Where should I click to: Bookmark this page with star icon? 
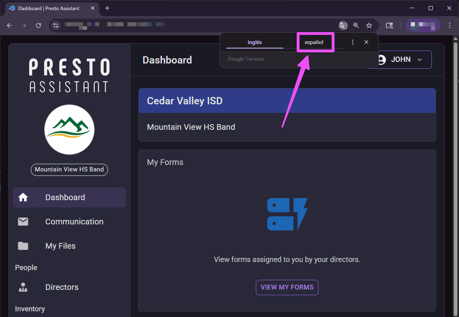pyautogui.click(x=369, y=25)
